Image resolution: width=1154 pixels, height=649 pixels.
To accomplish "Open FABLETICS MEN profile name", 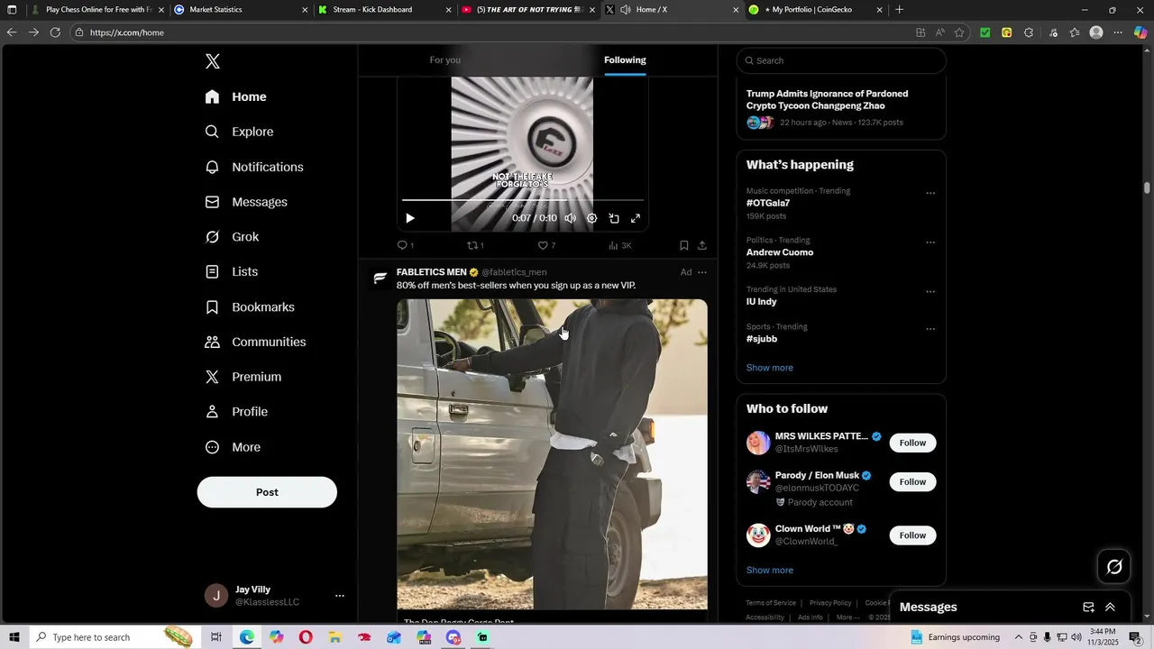I will [432, 272].
